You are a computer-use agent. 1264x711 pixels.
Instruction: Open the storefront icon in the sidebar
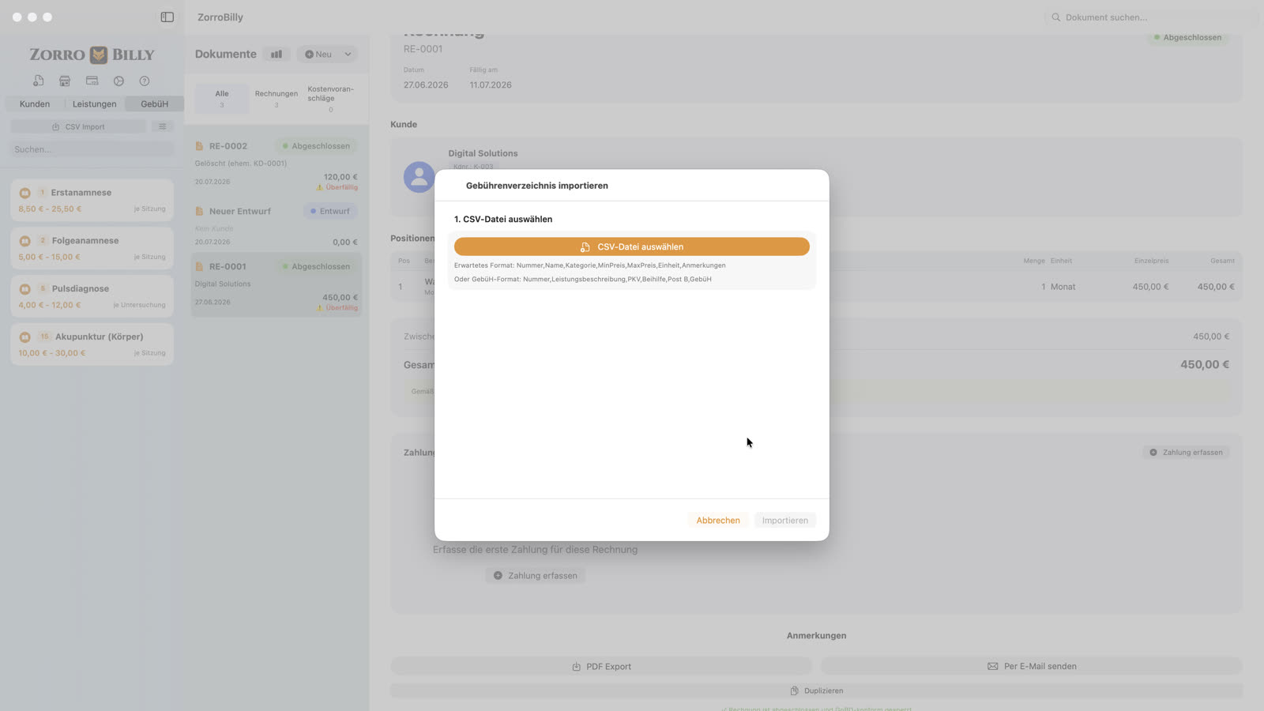65,81
